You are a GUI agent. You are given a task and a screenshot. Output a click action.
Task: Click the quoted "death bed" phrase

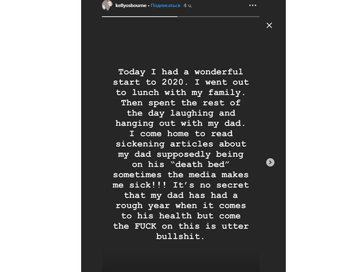pyautogui.click(x=200, y=164)
